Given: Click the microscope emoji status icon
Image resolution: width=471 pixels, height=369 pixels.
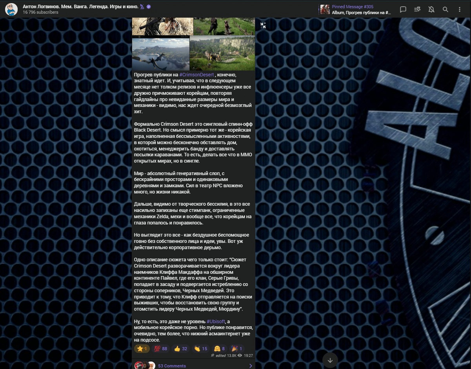Looking at the screenshot, I should click(x=142, y=7).
